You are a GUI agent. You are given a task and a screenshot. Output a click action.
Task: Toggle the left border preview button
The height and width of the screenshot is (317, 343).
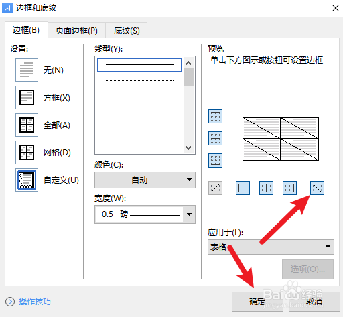(243, 188)
